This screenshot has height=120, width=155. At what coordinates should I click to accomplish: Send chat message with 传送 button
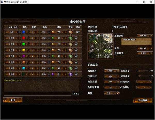pos(75,94)
